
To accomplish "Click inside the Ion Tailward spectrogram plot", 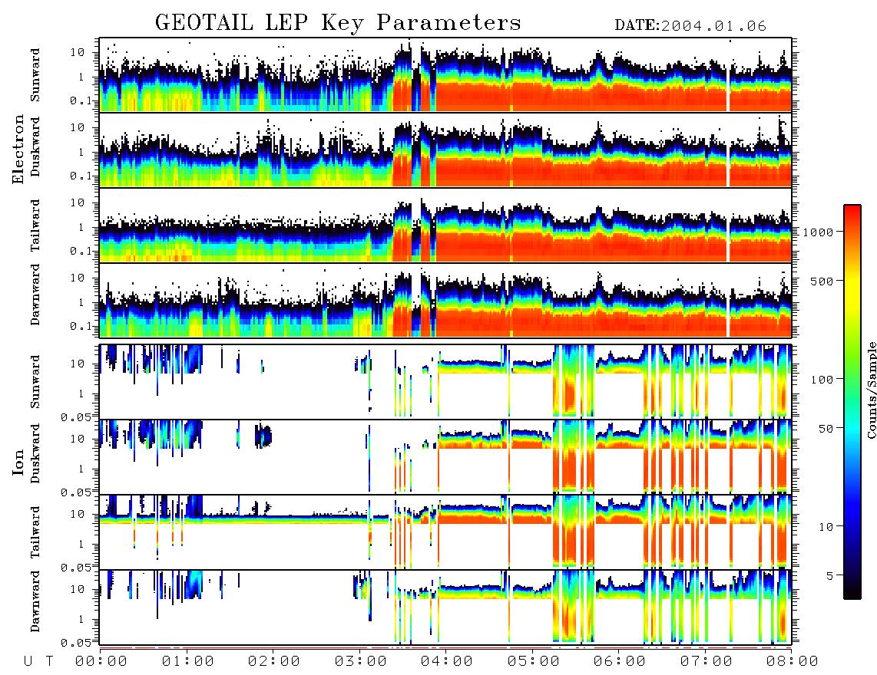I will click(445, 532).
